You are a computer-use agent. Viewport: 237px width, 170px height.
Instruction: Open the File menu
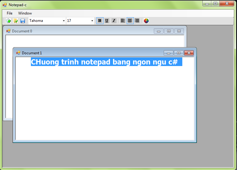(10, 13)
